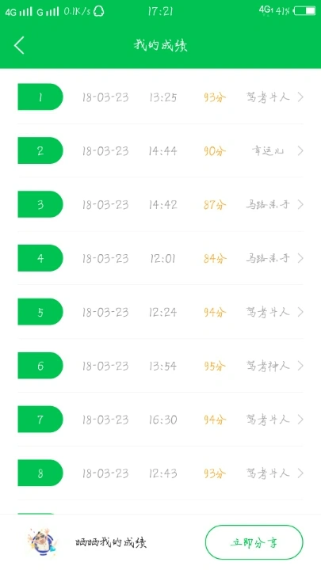The width and height of the screenshot is (321, 570).
Task: Expand record 4 chevron with 84分
Action: pos(300,258)
